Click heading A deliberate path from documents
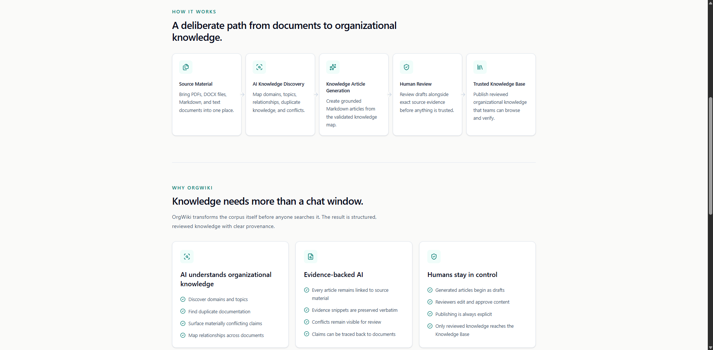Screen dimensions: 713x350 coord(284,32)
